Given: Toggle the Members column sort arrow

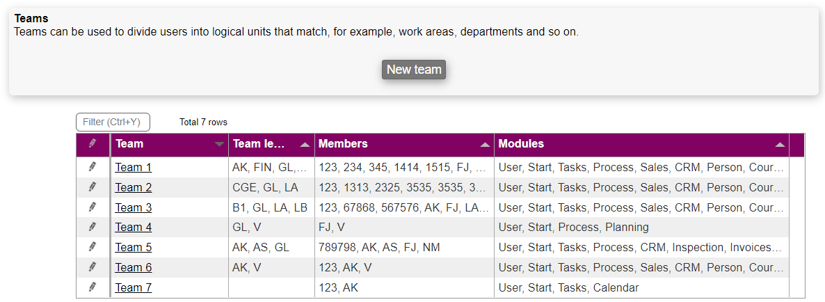Looking at the screenshot, I should [x=485, y=145].
